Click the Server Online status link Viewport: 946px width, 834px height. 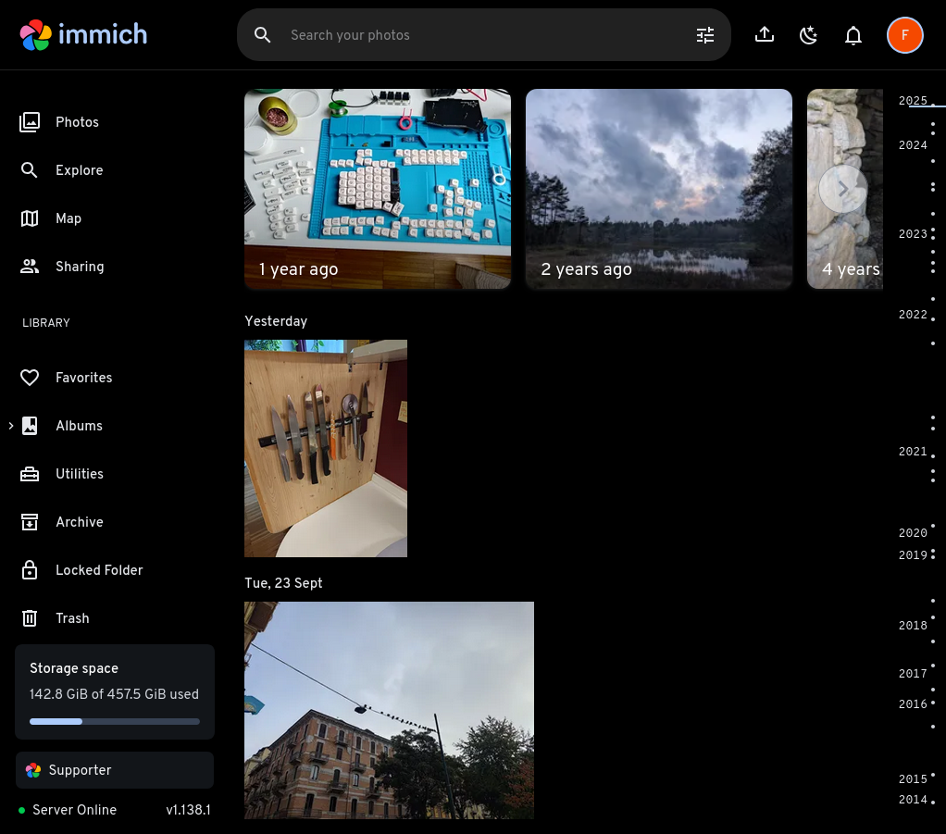point(74,810)
